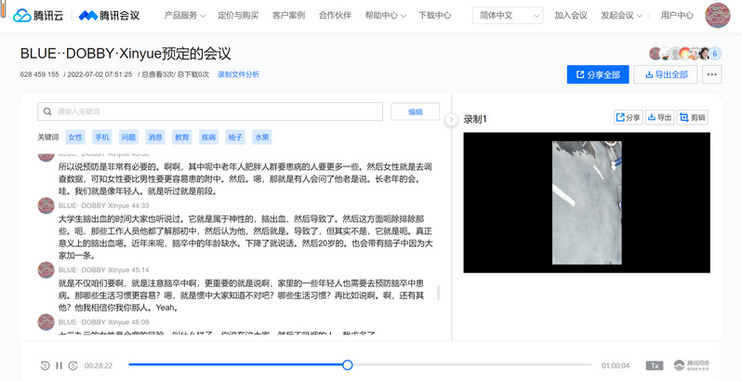
Task: Expand the 发起会议 dropdown menu
Action: coord(625,16)
